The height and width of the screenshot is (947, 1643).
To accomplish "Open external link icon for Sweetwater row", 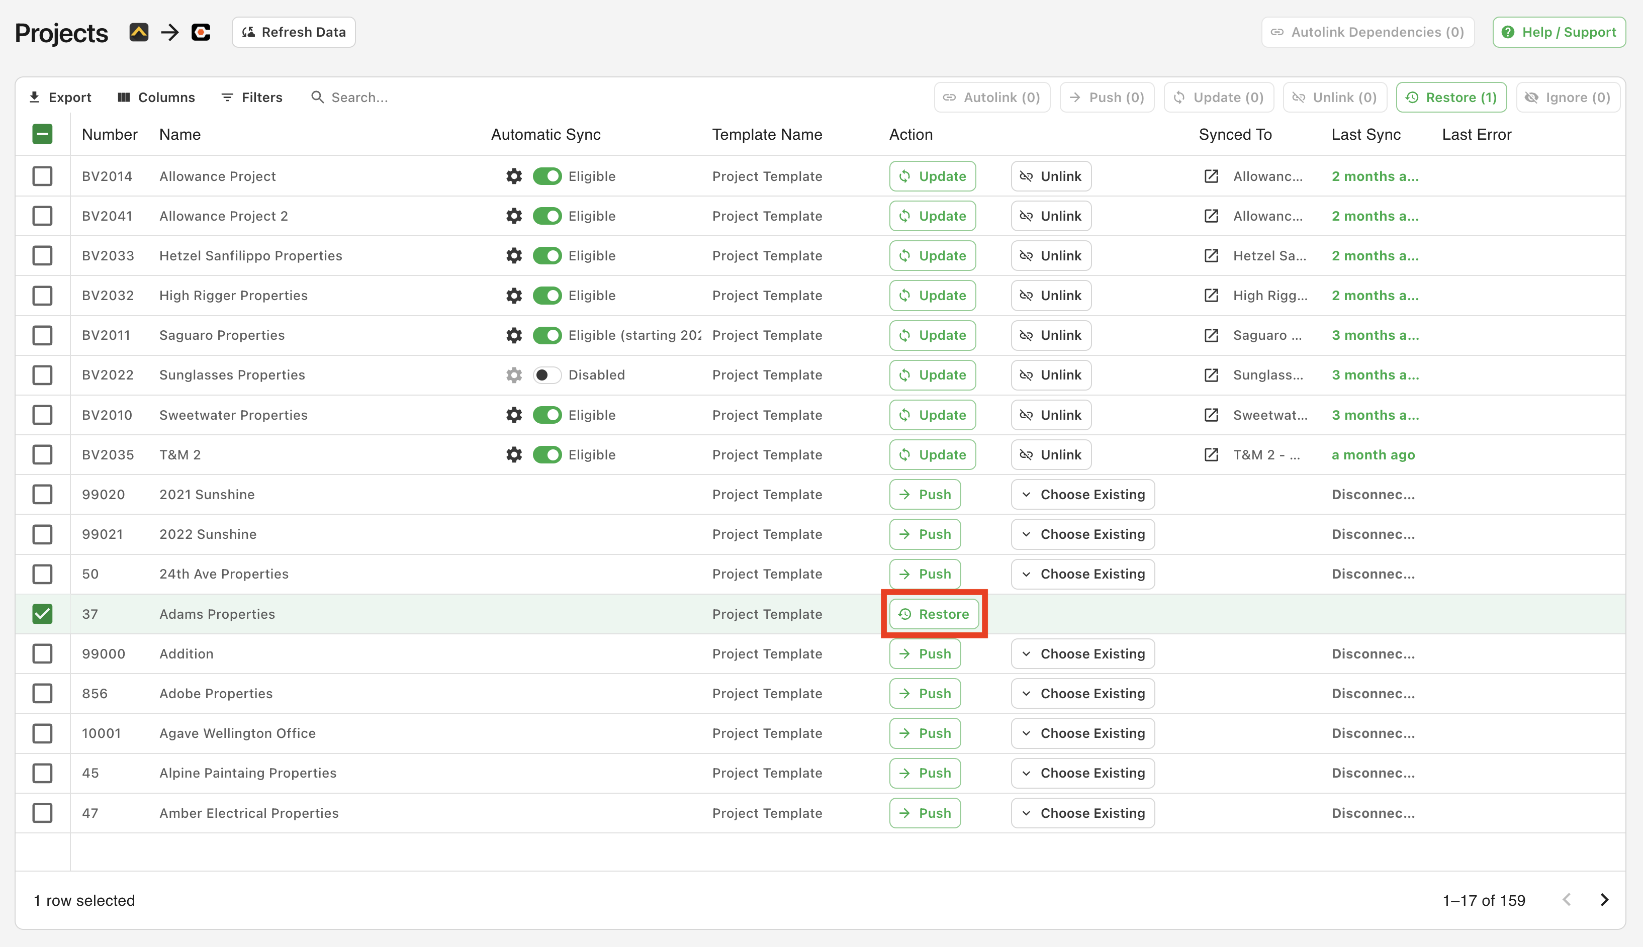I will pyautogui.click(x=1211, y=415).
